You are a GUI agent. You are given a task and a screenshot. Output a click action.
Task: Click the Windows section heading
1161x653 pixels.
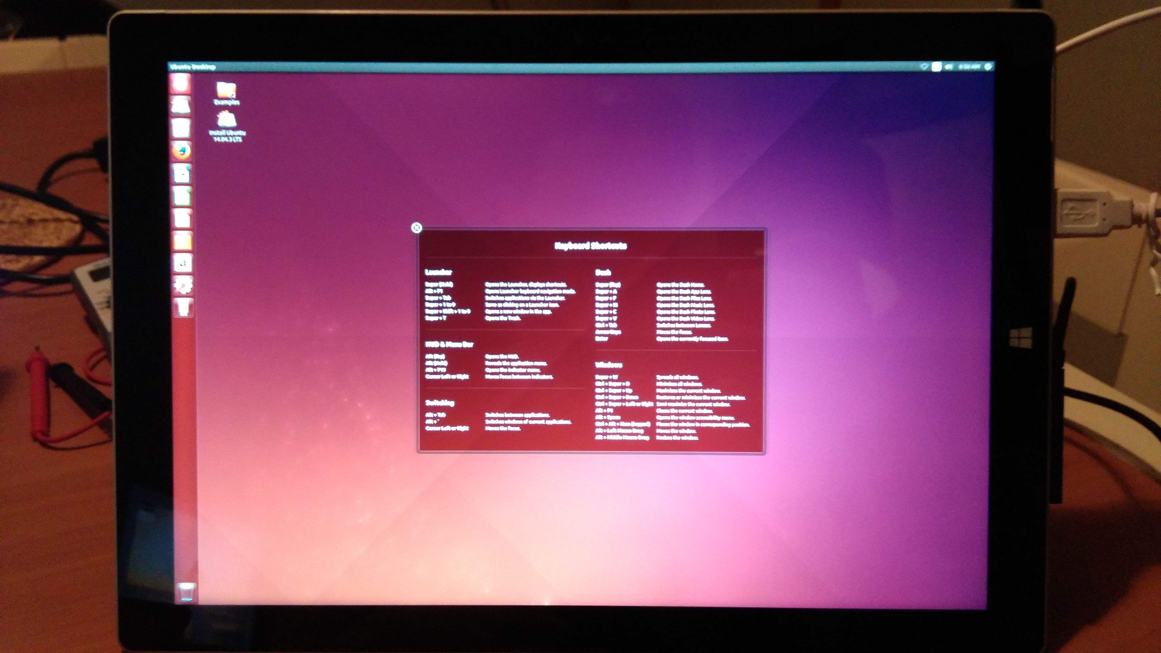pyautogui.click(x=608, y=365)
